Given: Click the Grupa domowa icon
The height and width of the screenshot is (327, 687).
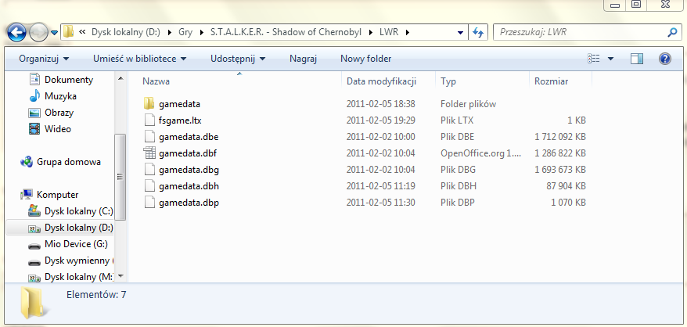Looking at the screenshot, I should [x=27, y=162].
